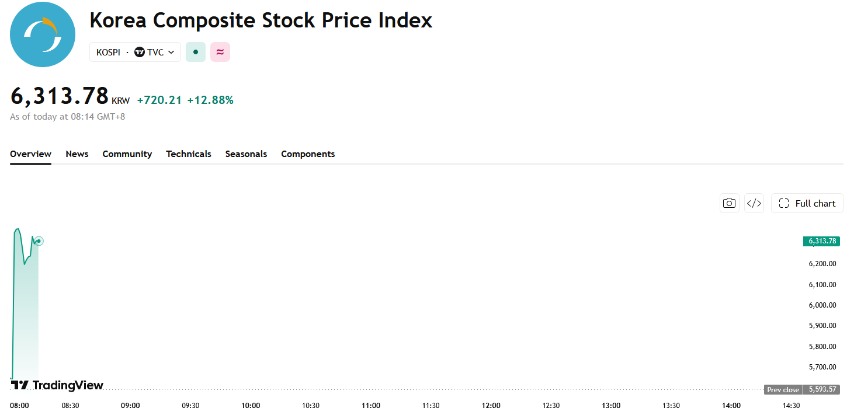
Task: Go to the Seasonals tab
Action: tap(246, 154)
